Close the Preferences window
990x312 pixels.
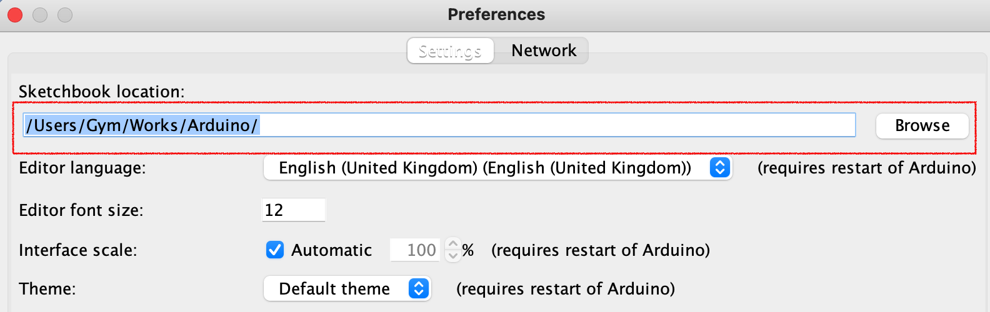[15, 15]
